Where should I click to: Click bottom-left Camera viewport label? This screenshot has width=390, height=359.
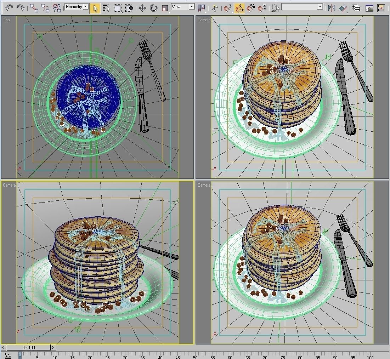tap(10, 185)
